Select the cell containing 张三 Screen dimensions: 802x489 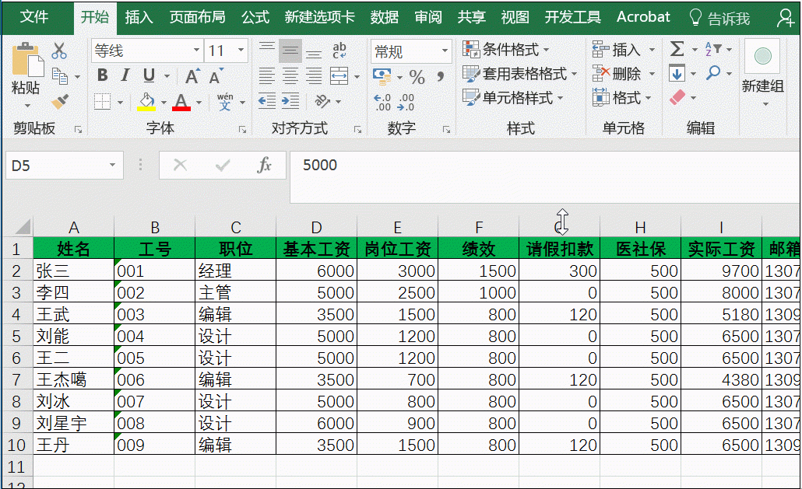click(74, 271)
